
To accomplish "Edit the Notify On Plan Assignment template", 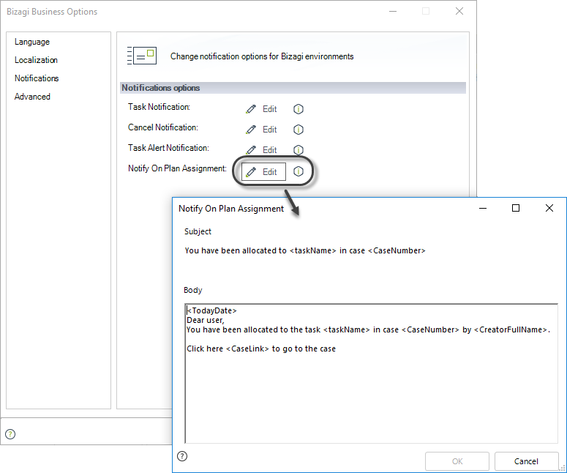I will pyautogui.click(x=263, y=171).
